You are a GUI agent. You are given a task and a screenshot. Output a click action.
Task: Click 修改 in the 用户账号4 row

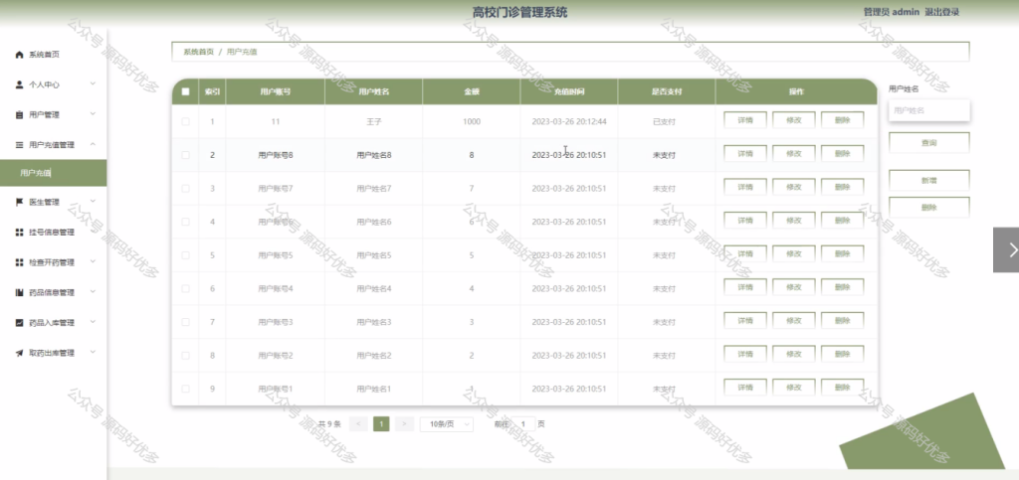point(793,287)
